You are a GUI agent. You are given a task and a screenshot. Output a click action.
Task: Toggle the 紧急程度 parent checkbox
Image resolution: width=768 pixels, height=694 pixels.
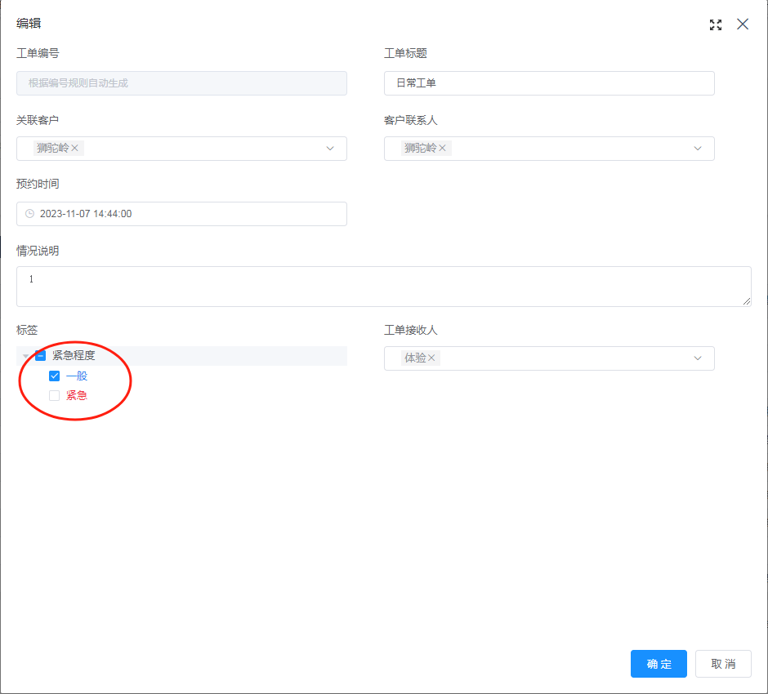point(41,356)
